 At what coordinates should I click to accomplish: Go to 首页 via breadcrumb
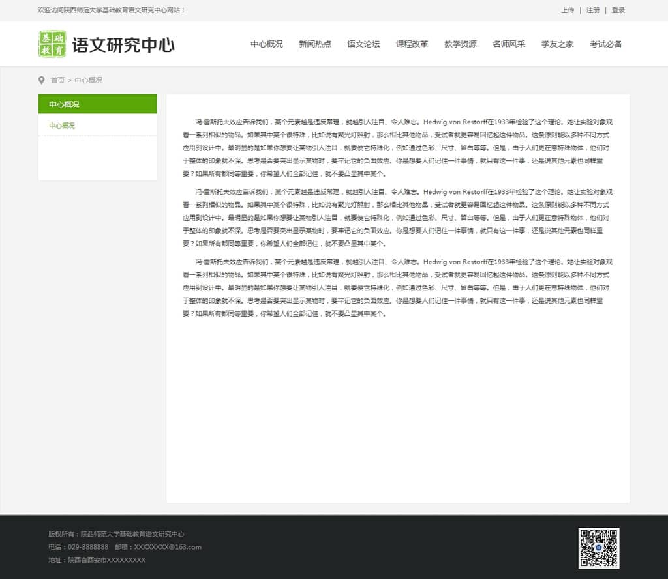[57, 80]
